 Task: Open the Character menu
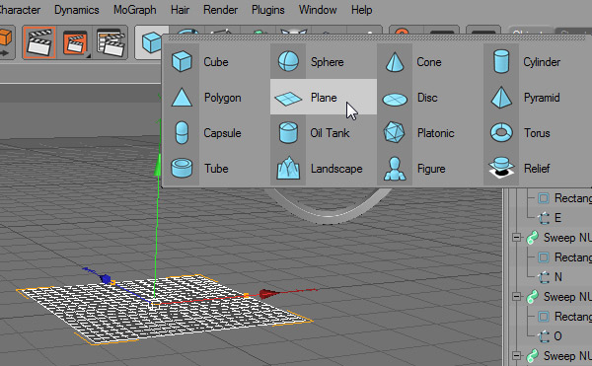[20, 10]
